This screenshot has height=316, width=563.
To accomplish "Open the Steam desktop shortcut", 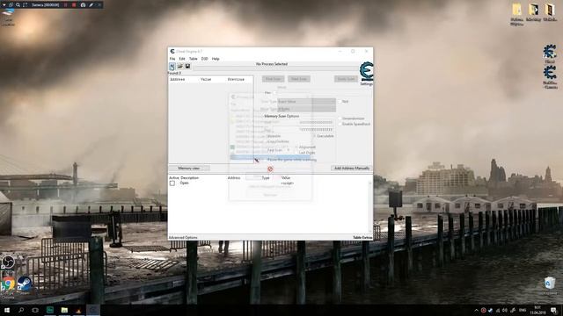I will tap(24, 284).
